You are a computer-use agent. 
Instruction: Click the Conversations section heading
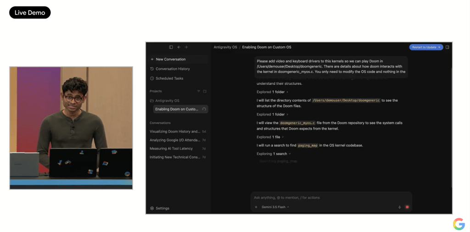coord(160,123)
